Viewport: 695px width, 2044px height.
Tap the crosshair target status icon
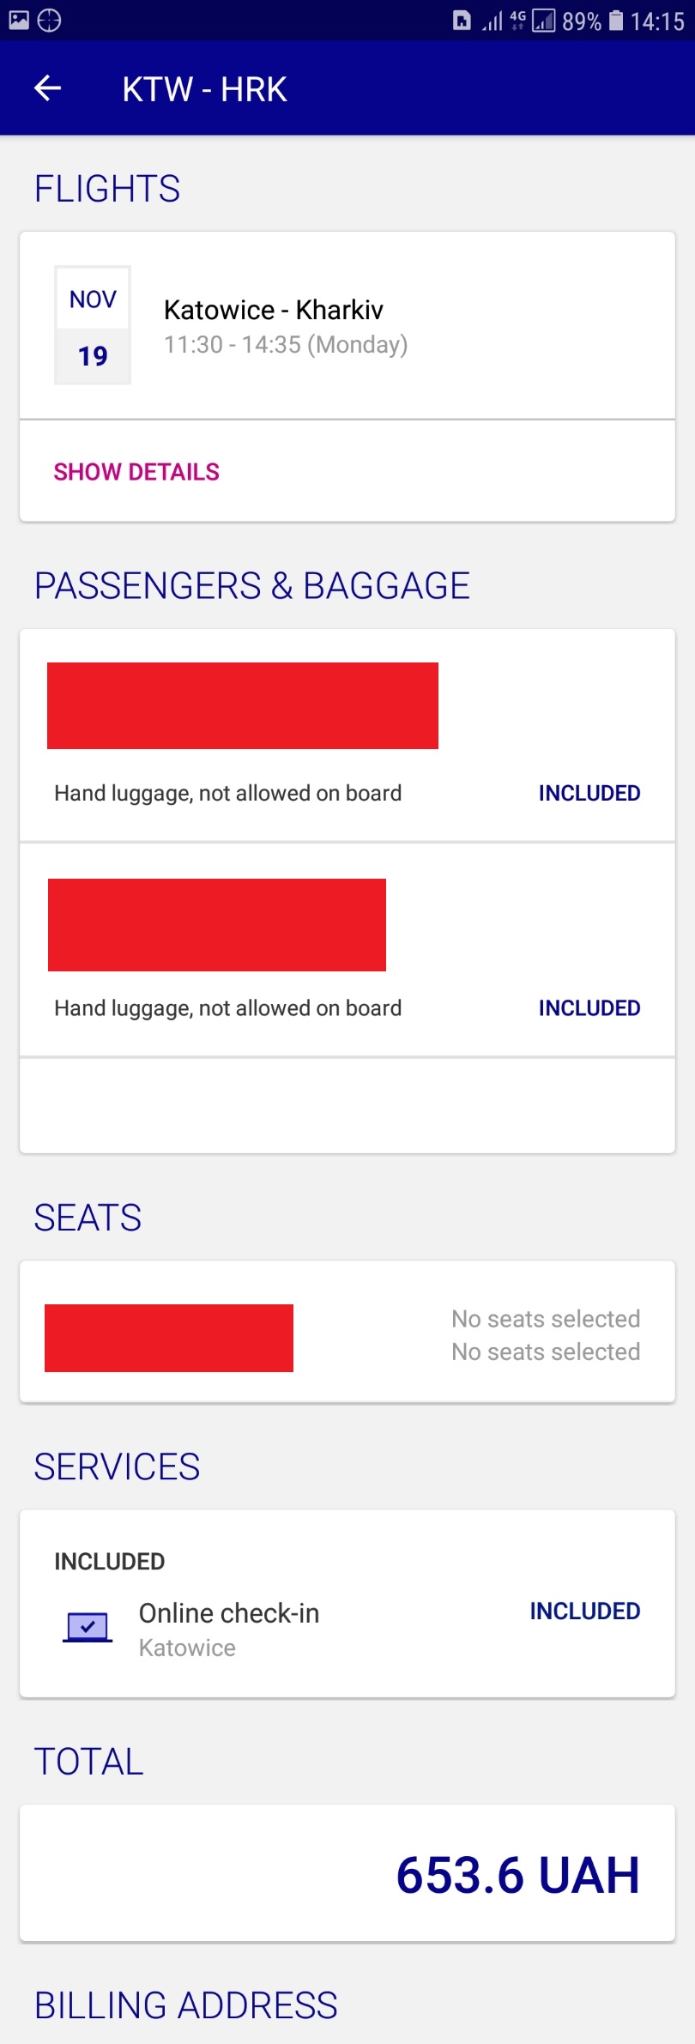50,20
